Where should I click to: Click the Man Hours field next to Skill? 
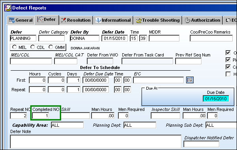coord(103,116)
